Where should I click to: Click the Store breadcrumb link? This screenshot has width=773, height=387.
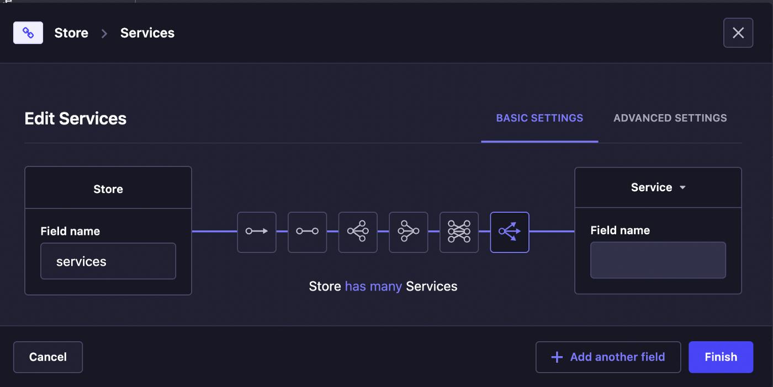(x=71, y=33)
